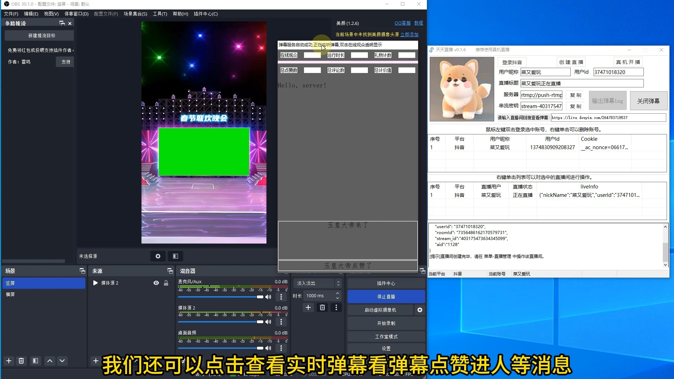Open the 教程 tutorial link

419,23
